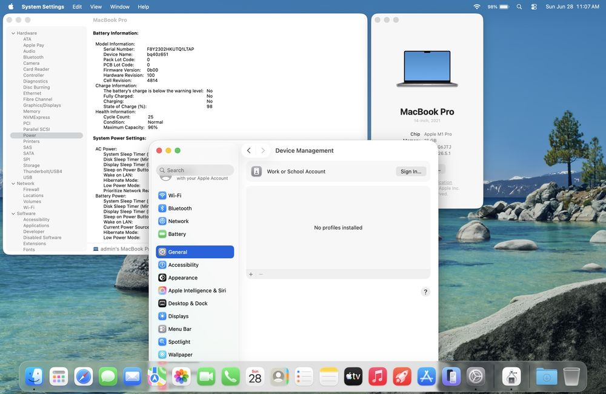606x394 pixels.
Task: Open the View menu
Action: 96,7
